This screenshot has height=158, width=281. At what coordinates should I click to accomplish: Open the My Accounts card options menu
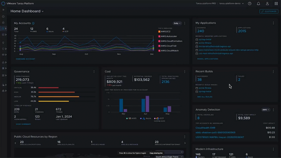185,23
